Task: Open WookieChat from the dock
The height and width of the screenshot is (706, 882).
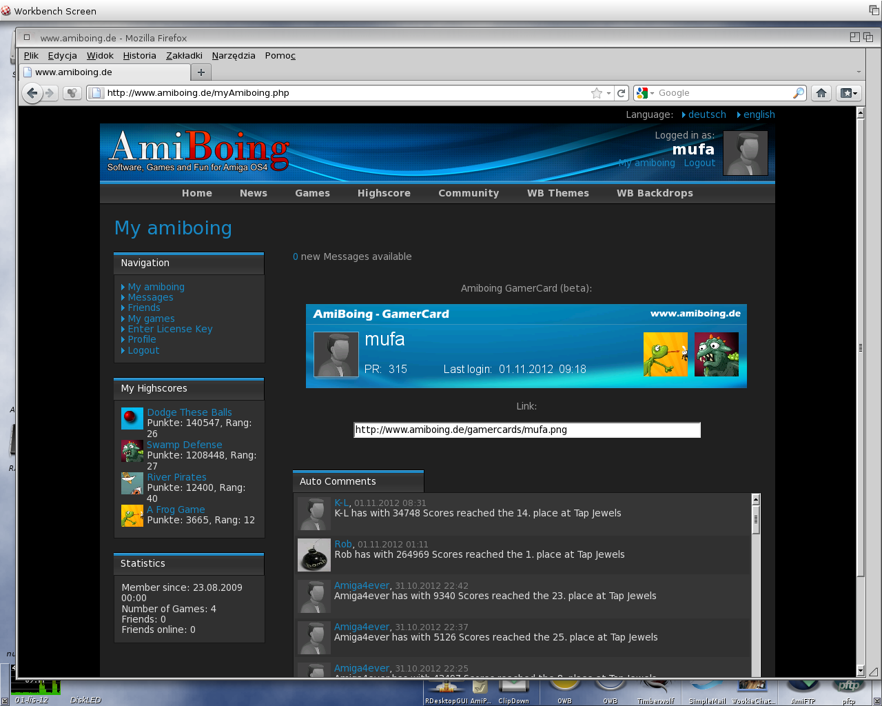Action: tap(752, 692)
